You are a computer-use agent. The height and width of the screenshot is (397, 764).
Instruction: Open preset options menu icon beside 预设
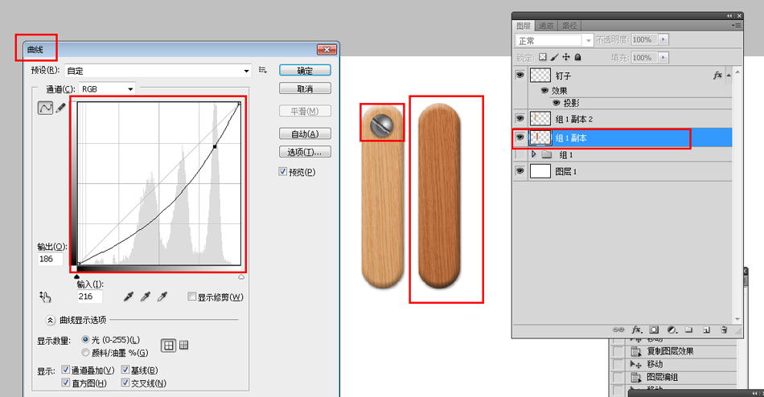pos(263,70)
